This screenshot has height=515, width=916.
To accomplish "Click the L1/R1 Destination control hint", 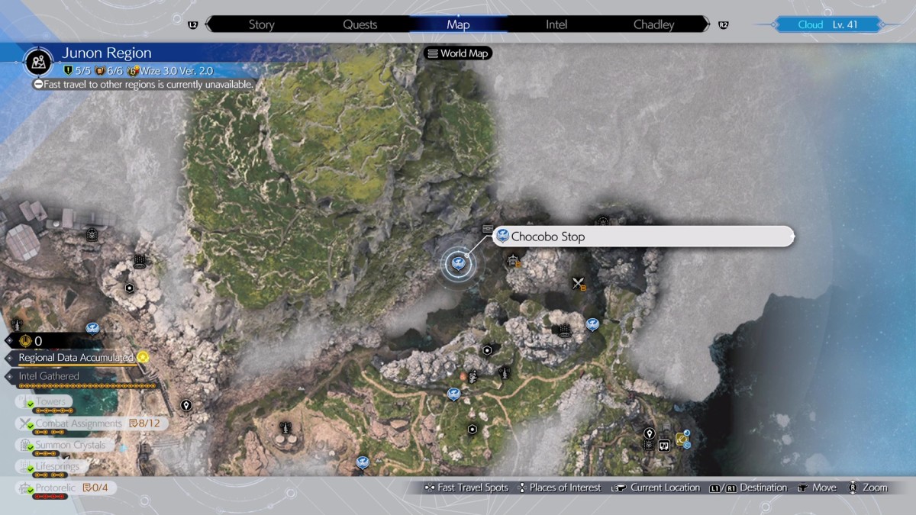I will click(748, 488).
